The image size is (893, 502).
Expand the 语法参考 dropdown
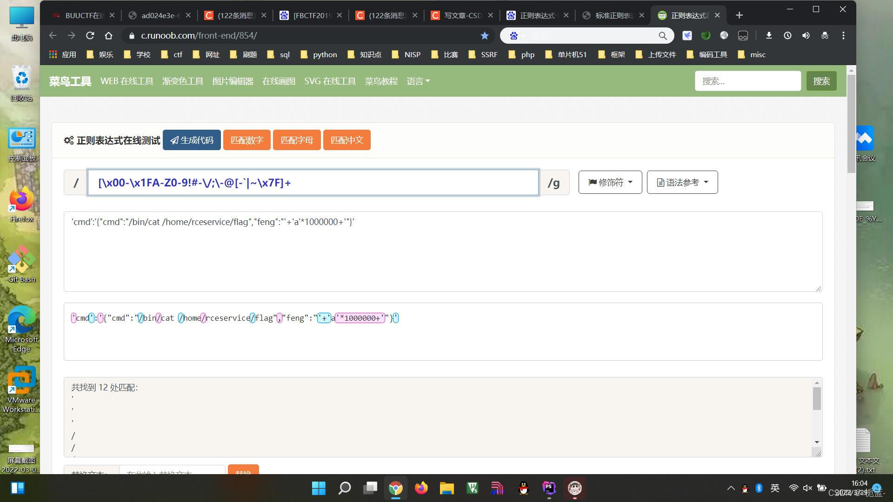click(681, 182)
